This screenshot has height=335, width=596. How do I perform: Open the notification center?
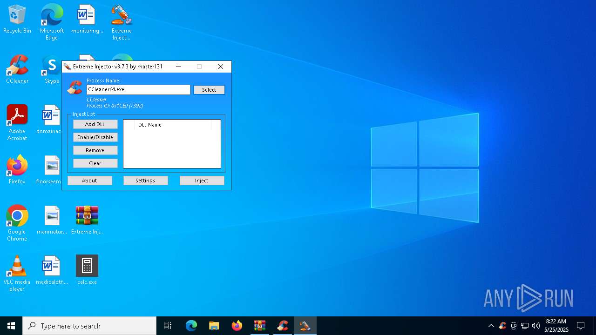point(581,326)
